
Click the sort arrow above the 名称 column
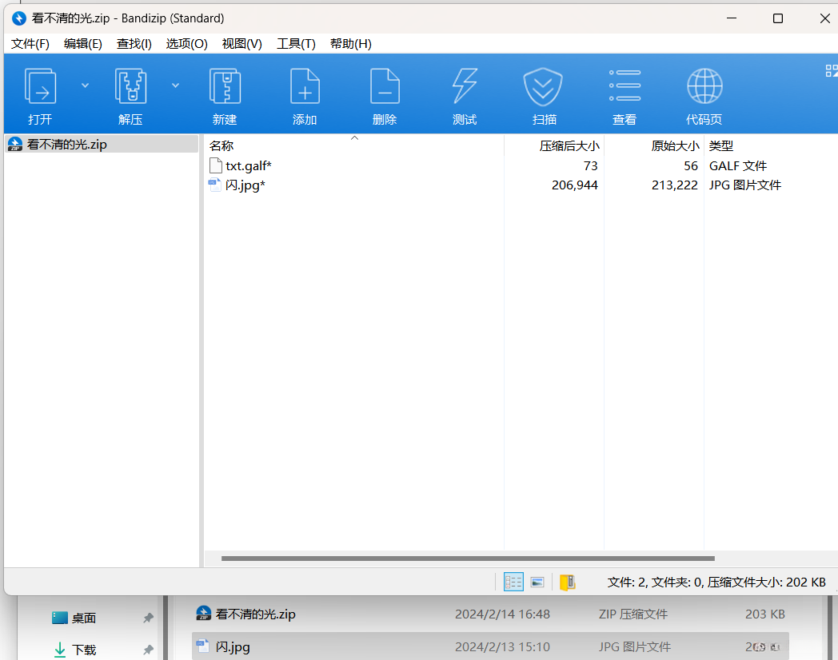354,137
